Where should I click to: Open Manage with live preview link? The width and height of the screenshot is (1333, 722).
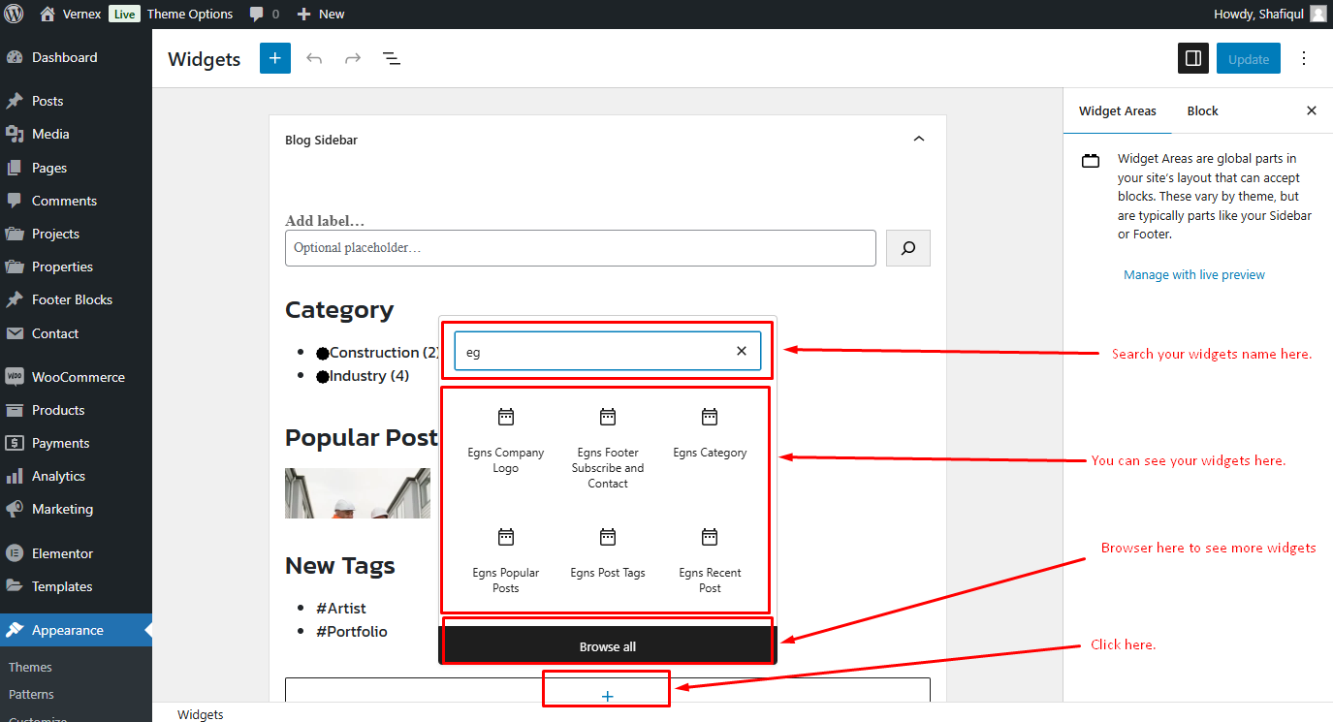[x=1194, y=274]
